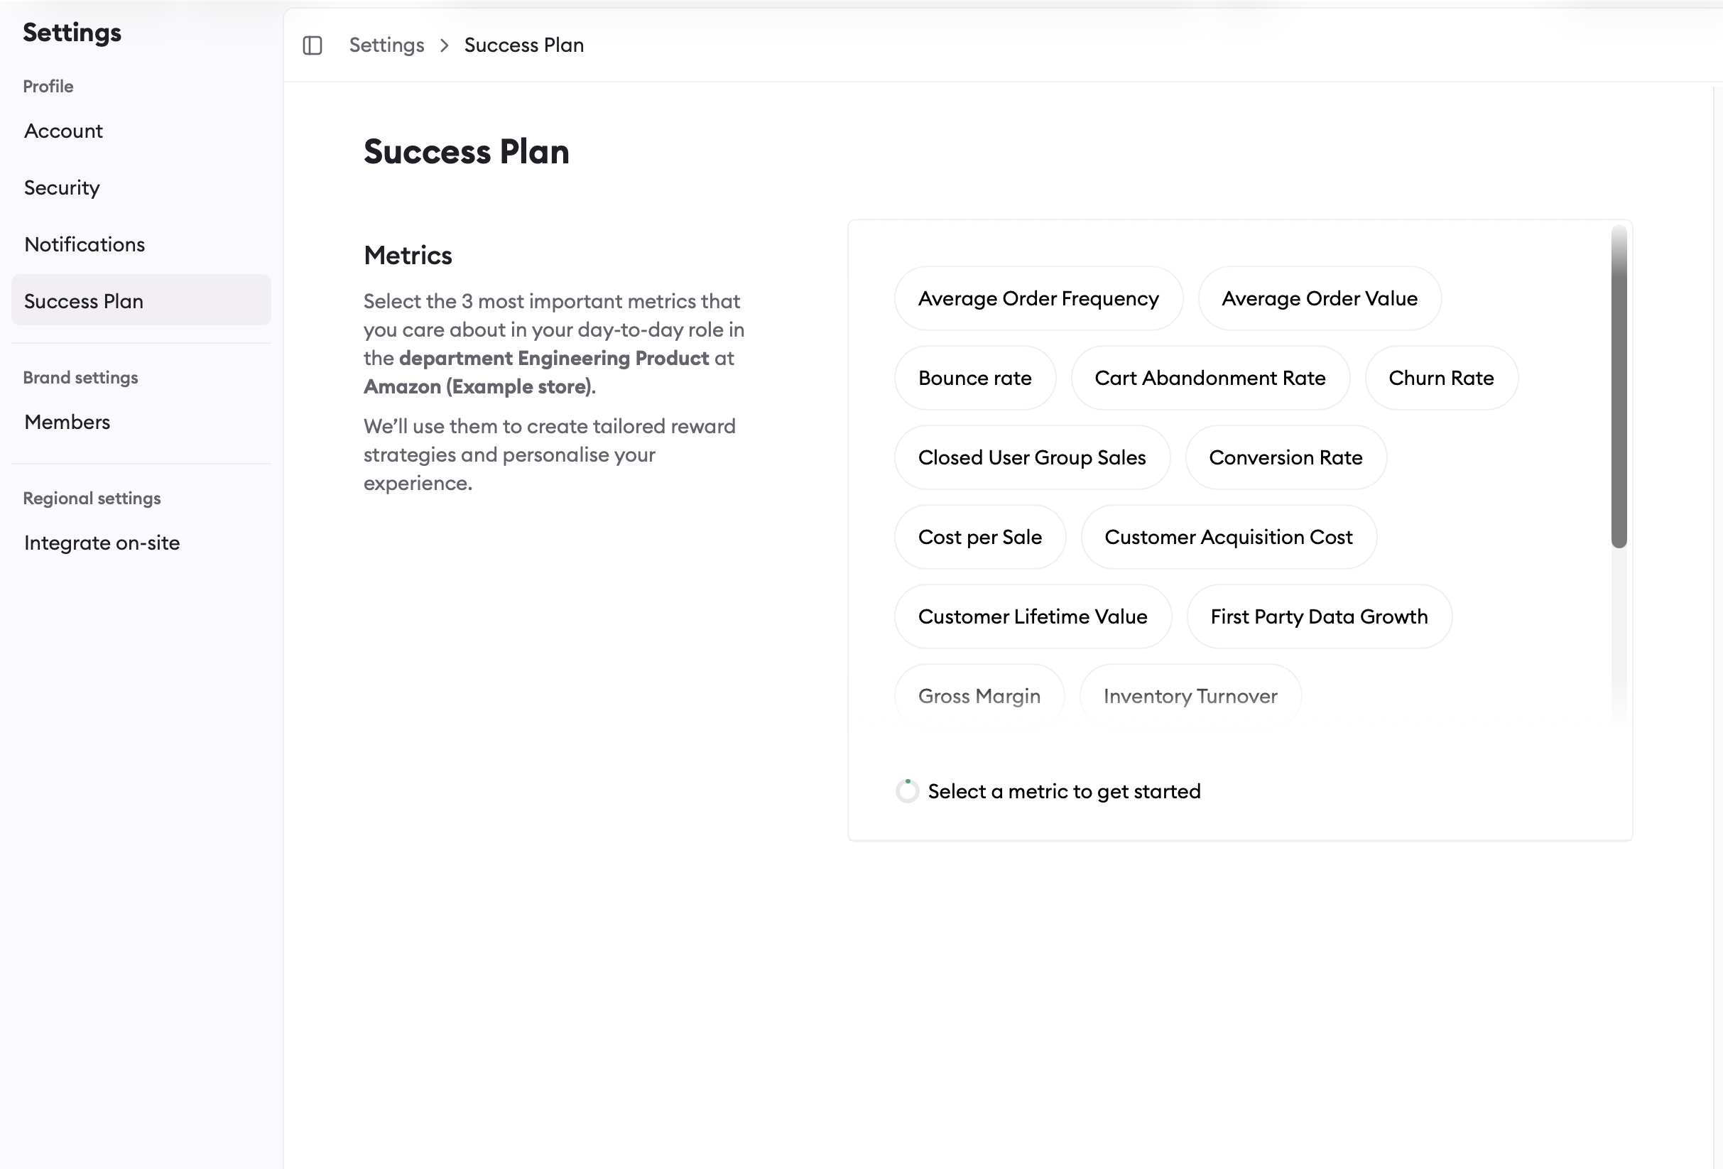Open the Members page under Brand settings

(x=66, y=421)
